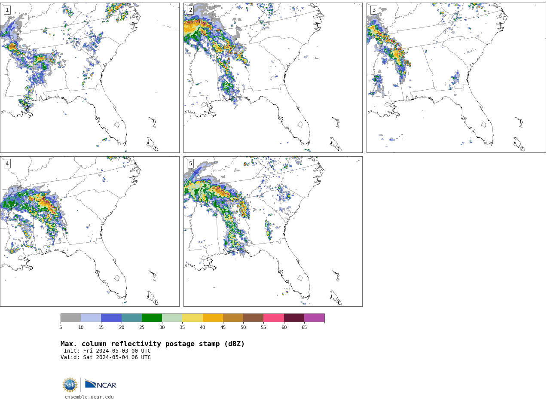
Task: Click the NSF logo icon
Action: (70, 385)
